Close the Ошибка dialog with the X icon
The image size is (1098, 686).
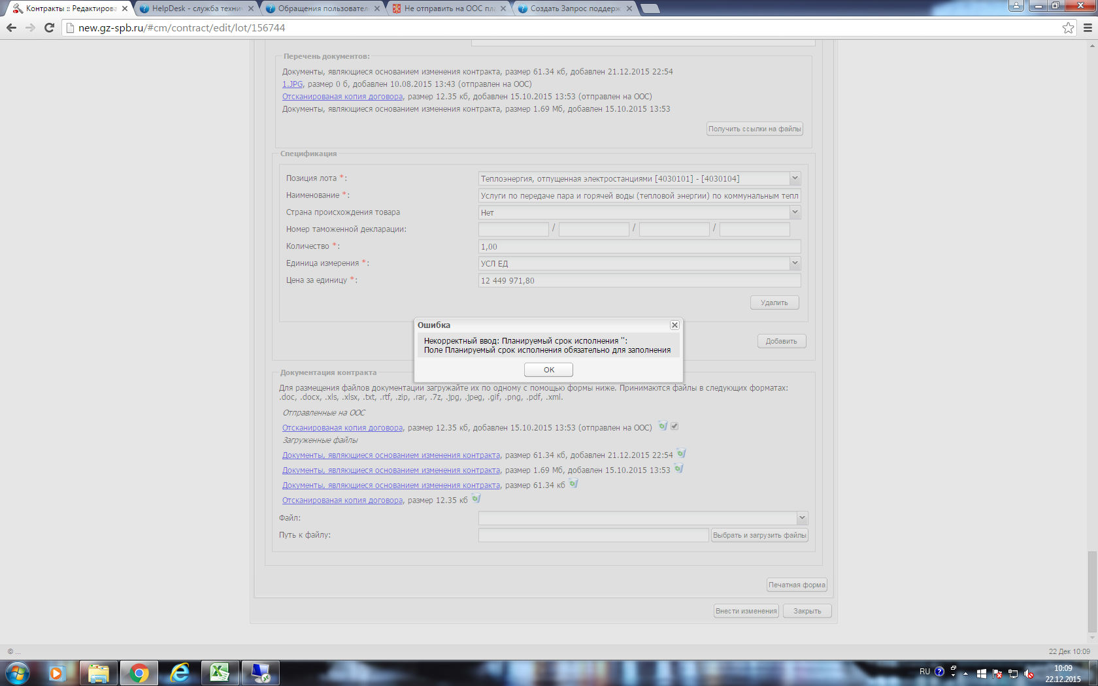pyautogui.click(x=674, y=325)
